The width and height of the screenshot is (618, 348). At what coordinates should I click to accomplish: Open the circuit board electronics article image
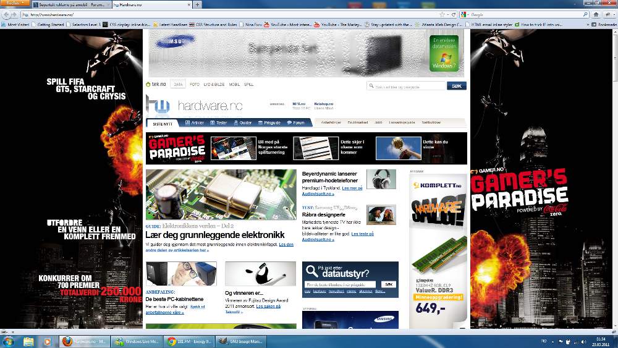pos(221,195)
